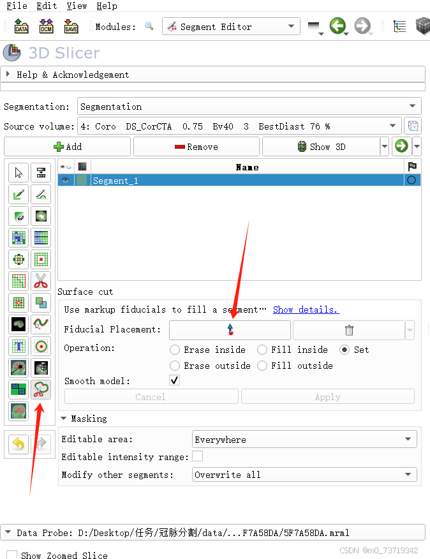Select the Watershed brain effect
This screenshot has height=559, width=430.
19,412
